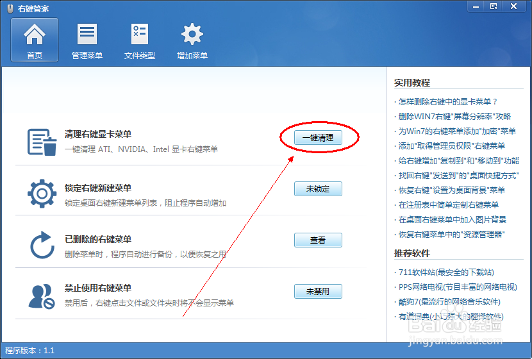Open link 找回右键"发送到"的"桌面快捷方式"

[x=459, y=176]
